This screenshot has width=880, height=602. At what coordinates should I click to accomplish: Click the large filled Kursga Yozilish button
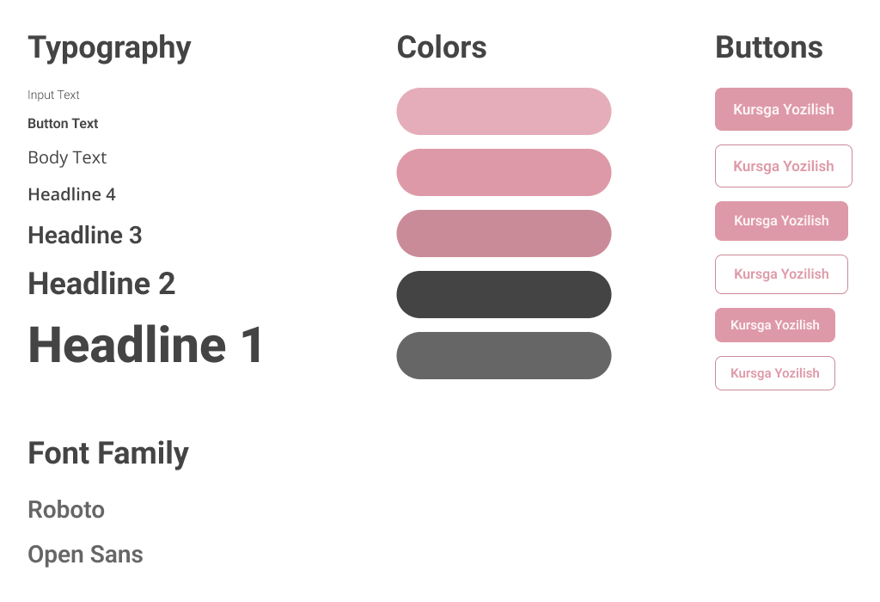point(784,109)
